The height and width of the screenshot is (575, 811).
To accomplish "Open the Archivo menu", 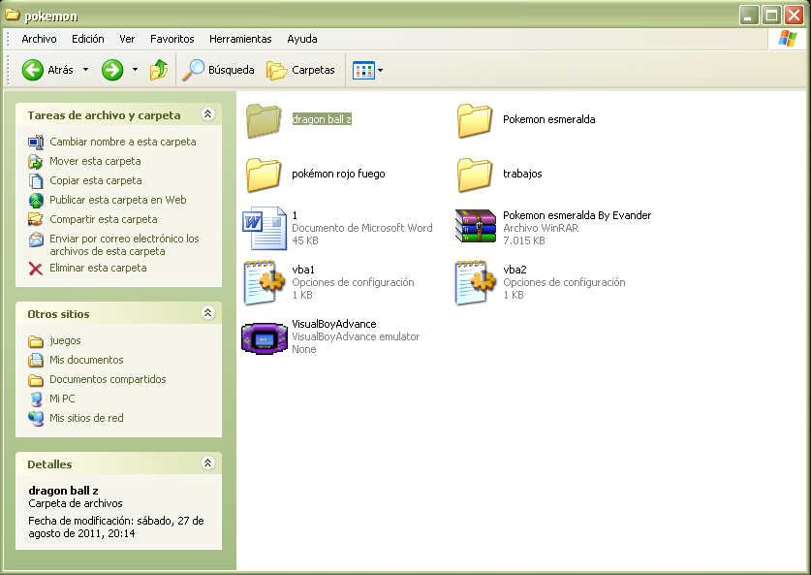I will click(x=39, y=39).
